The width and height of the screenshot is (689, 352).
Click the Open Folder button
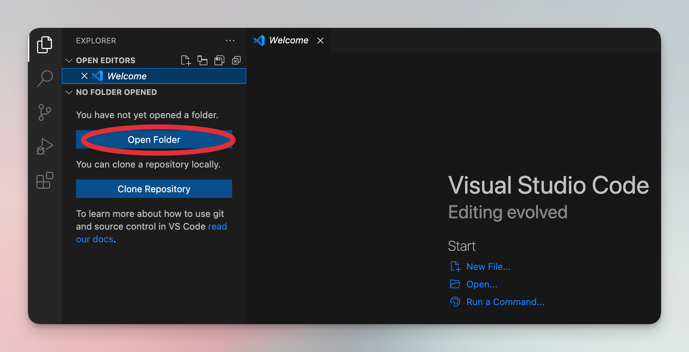[154, 140]
